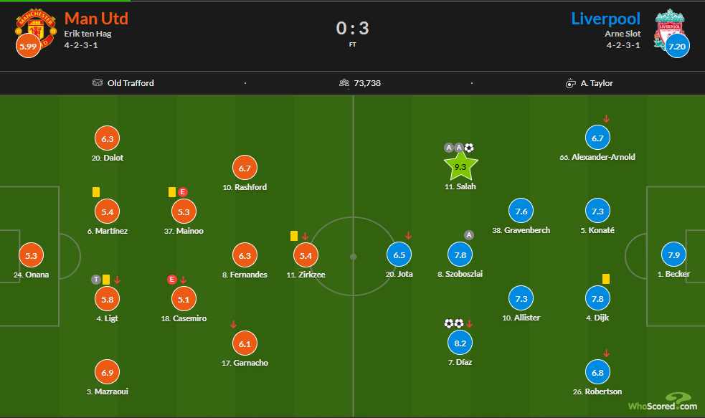Click the attendance crowd icon
705x418 pixels.
pyautogui.click(x=344, y=82)
